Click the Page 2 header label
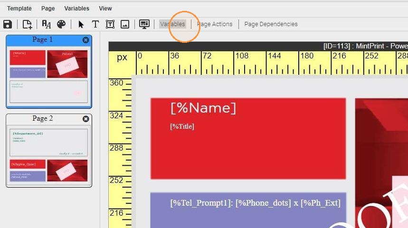Screen dimensions: 408x228 (x=42, y=118)
